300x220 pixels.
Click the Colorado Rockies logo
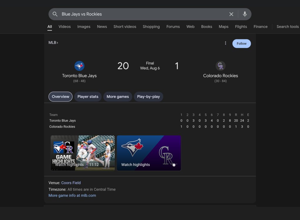pyautogui.click(x=221, y=66)
